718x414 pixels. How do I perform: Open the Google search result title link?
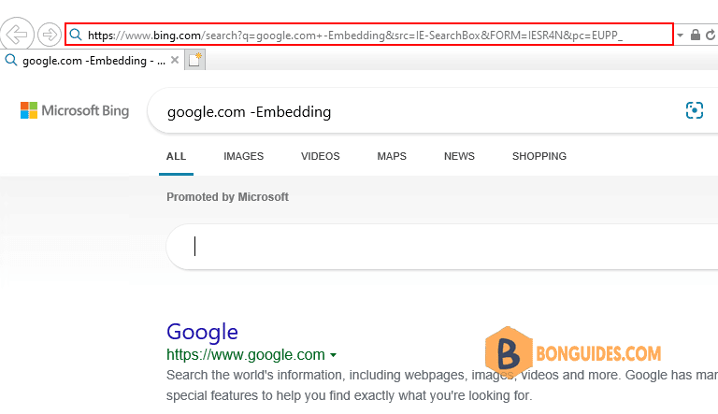tap(202, 332)
